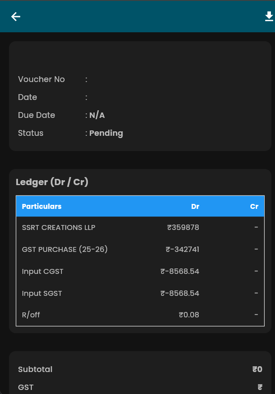Click the ₹359878 debit amount
This screenshot has height=394, width=275.
point(183,227)
